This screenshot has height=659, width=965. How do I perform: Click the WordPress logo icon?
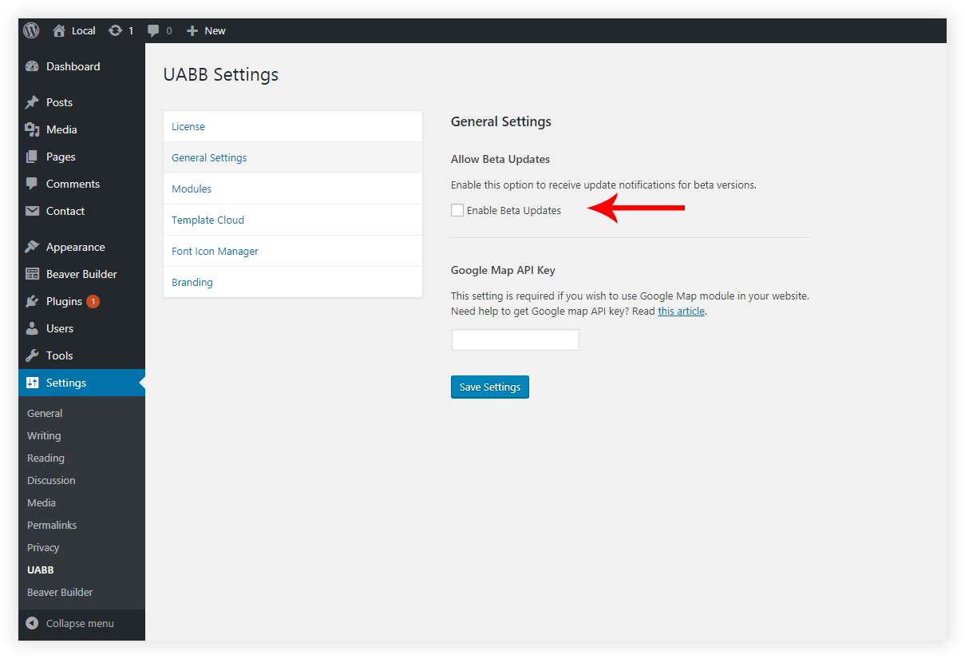click(32, 30)
